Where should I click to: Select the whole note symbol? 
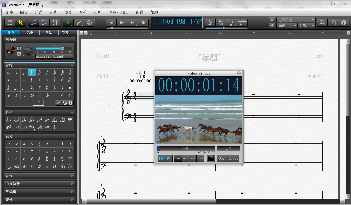(16, 73)
